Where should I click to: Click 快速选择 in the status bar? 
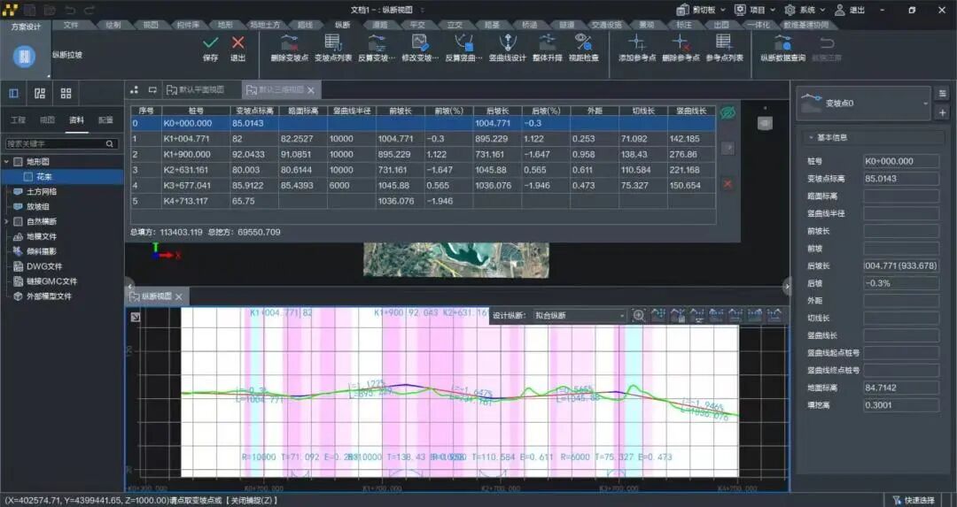point(914,500)
